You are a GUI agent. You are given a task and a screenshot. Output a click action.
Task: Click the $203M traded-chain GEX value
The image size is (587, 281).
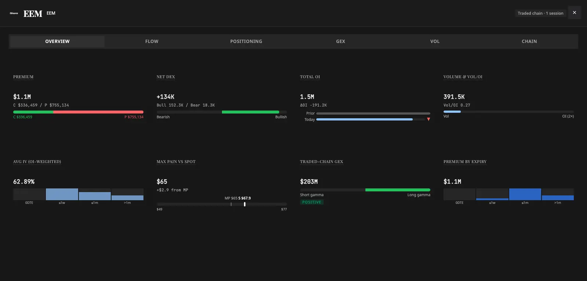[x=309, y=182]
